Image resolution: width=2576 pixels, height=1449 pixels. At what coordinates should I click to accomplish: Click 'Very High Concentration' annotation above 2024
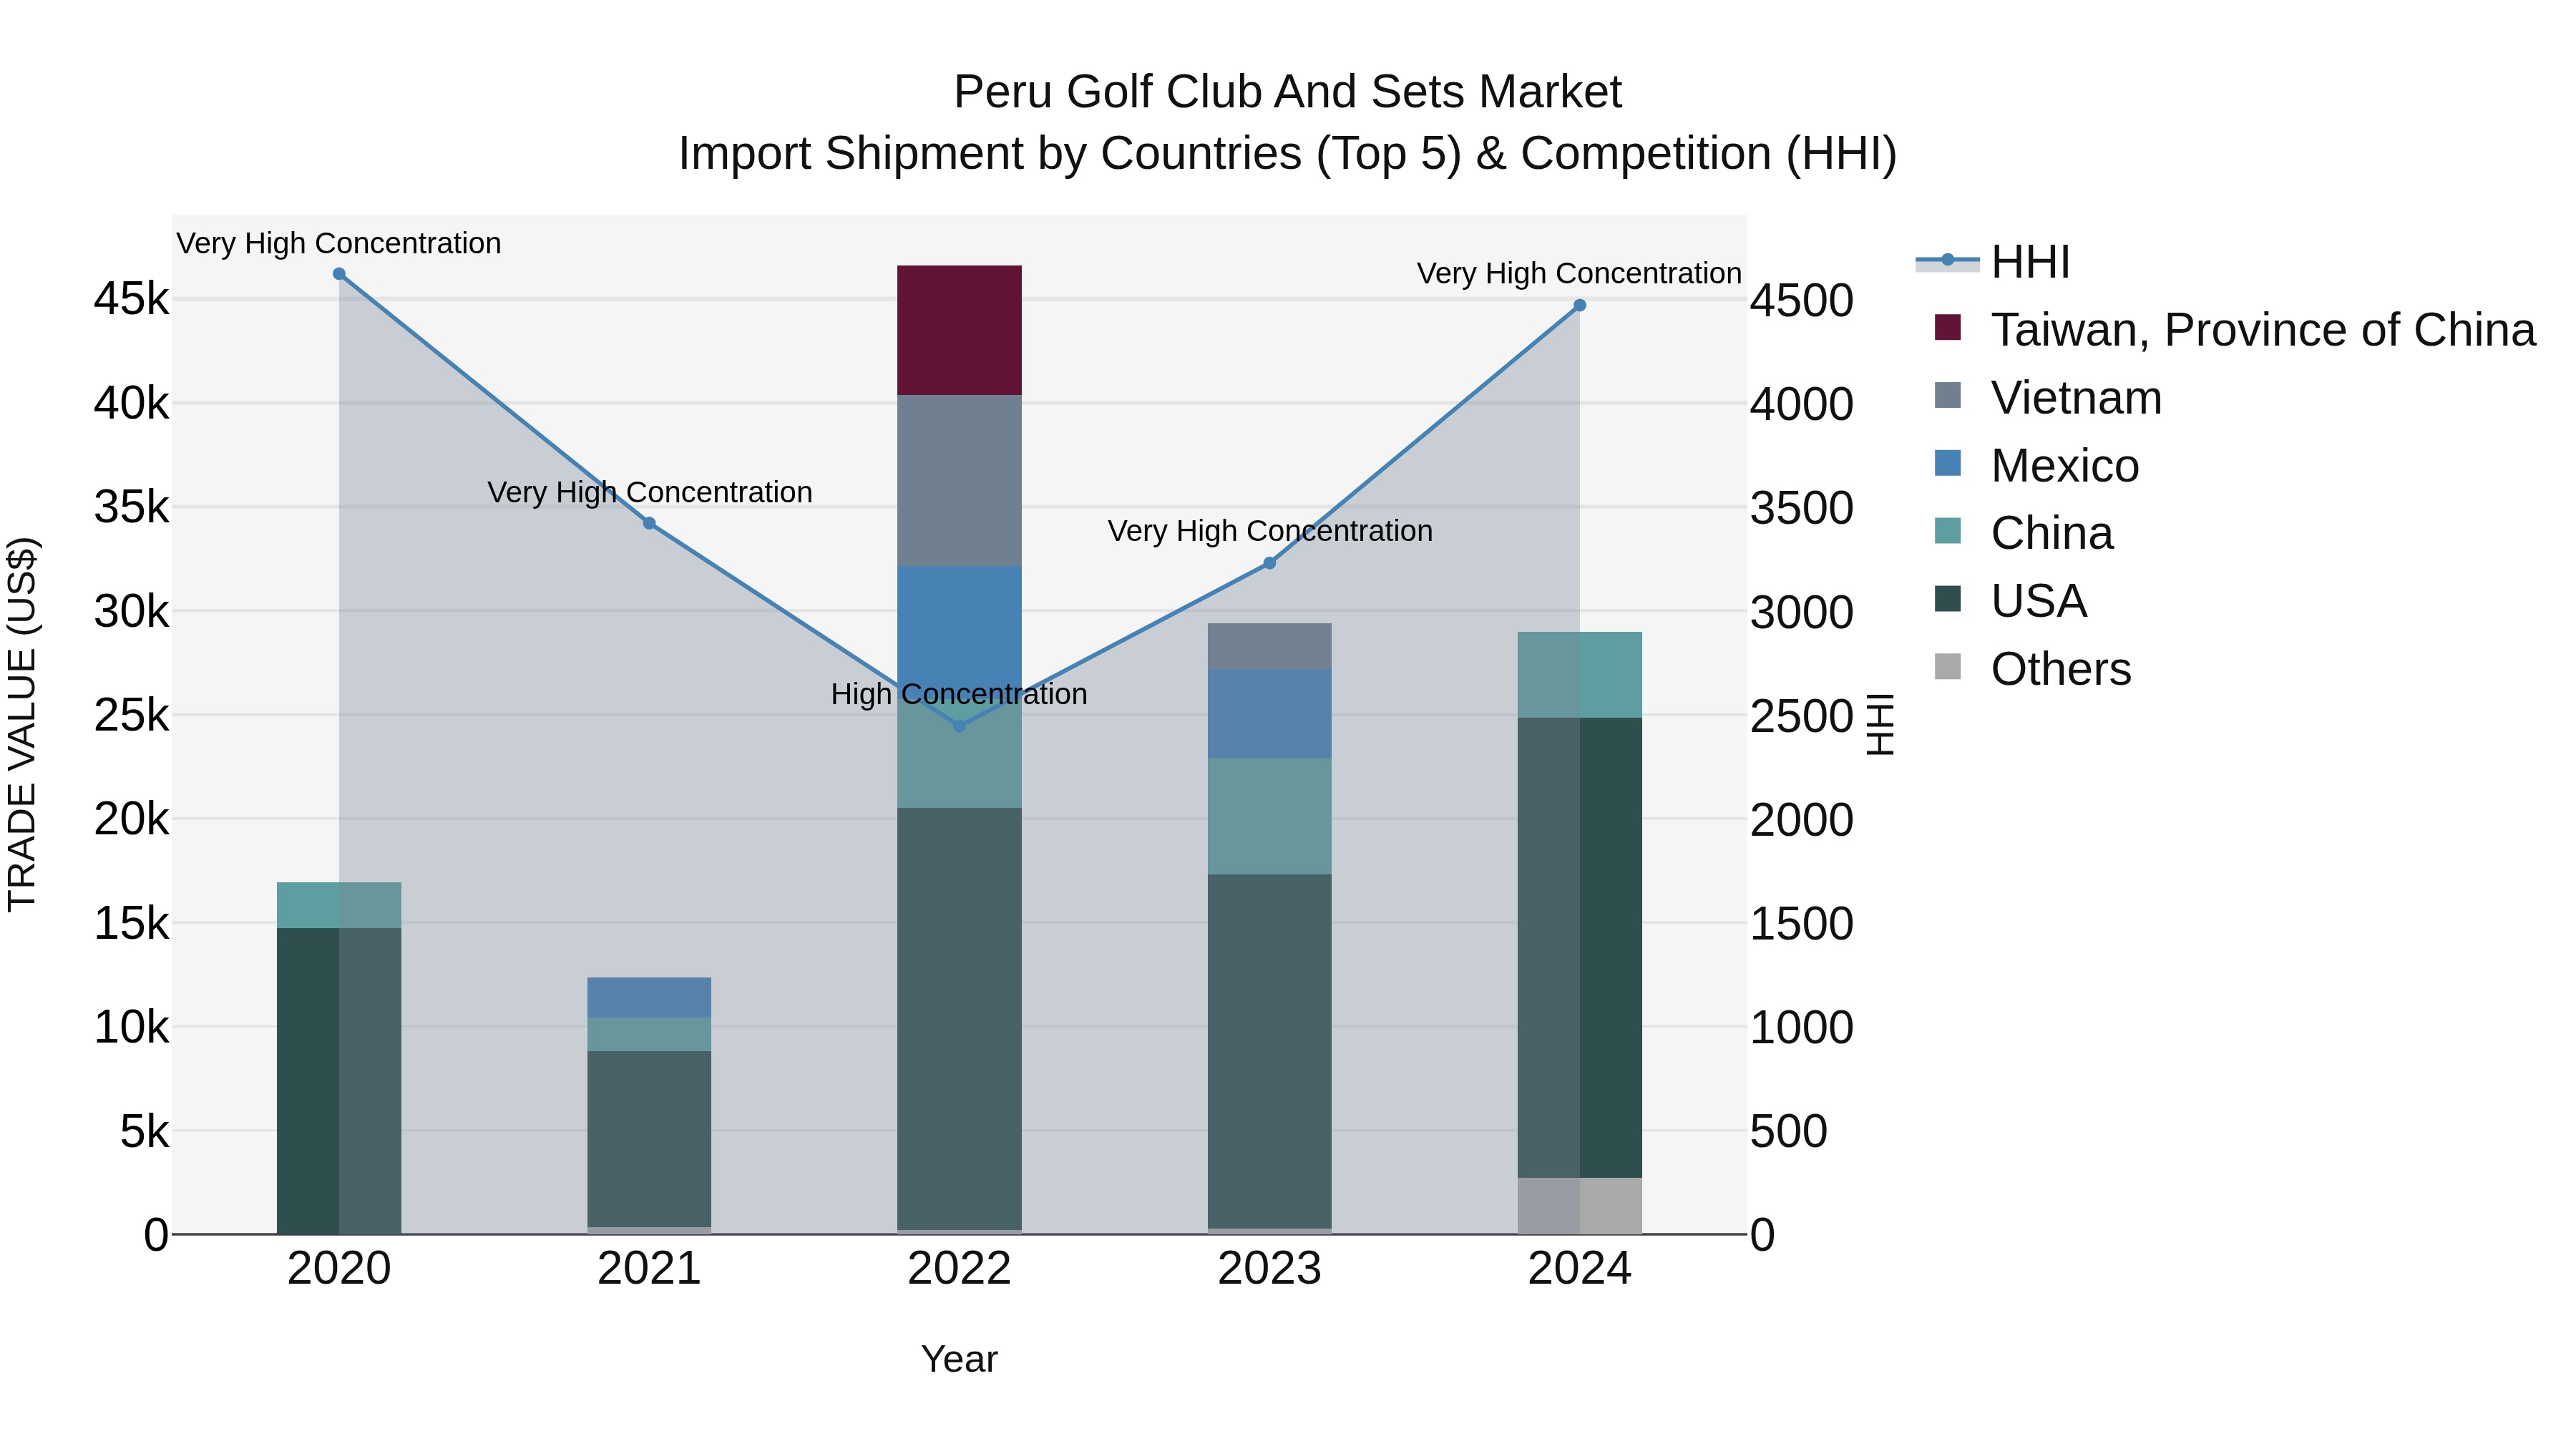(x=1579, y=273)
